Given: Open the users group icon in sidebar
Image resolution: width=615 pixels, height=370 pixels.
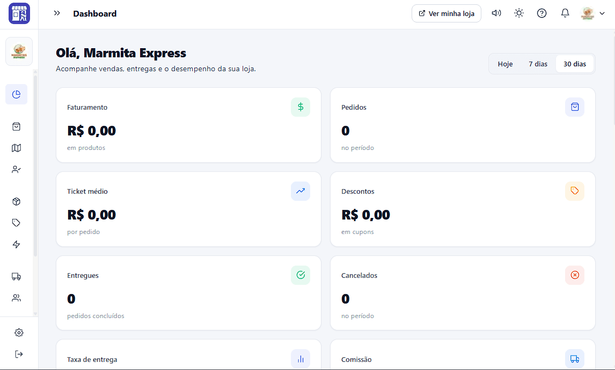Looking at the screenshot, I should click(16, 298).
